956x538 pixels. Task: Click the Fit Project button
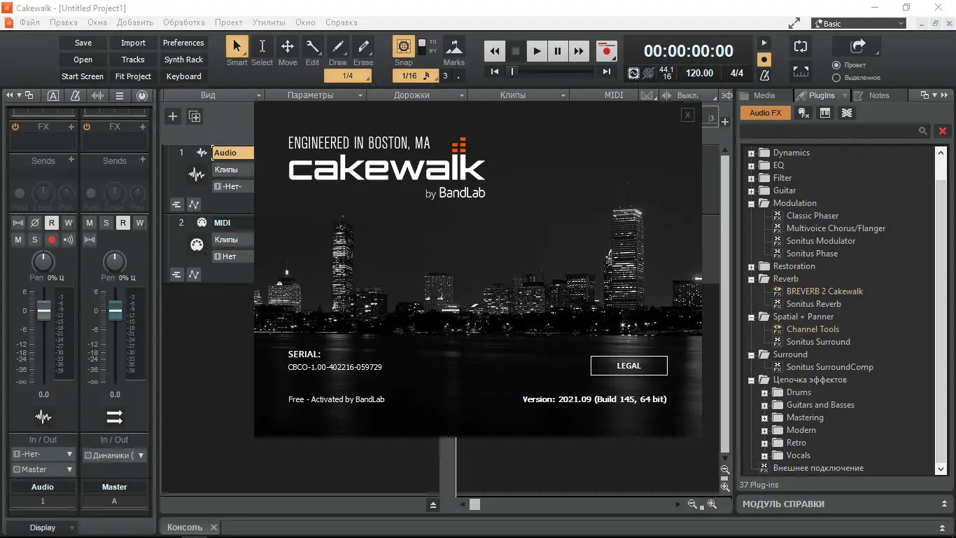[133, 76]
